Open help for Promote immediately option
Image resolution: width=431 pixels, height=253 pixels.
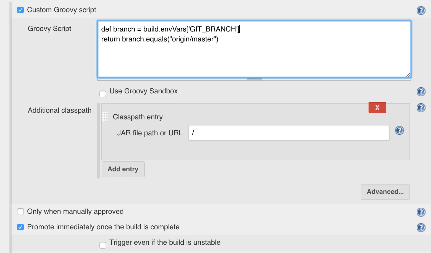tap(421, 228)
